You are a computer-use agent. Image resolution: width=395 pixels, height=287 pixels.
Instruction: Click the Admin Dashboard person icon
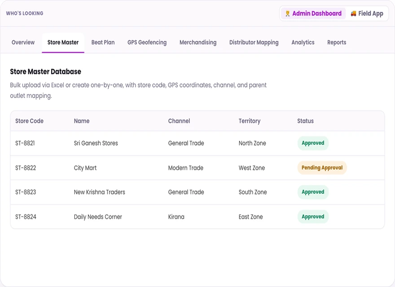click(x=287, y=13)
